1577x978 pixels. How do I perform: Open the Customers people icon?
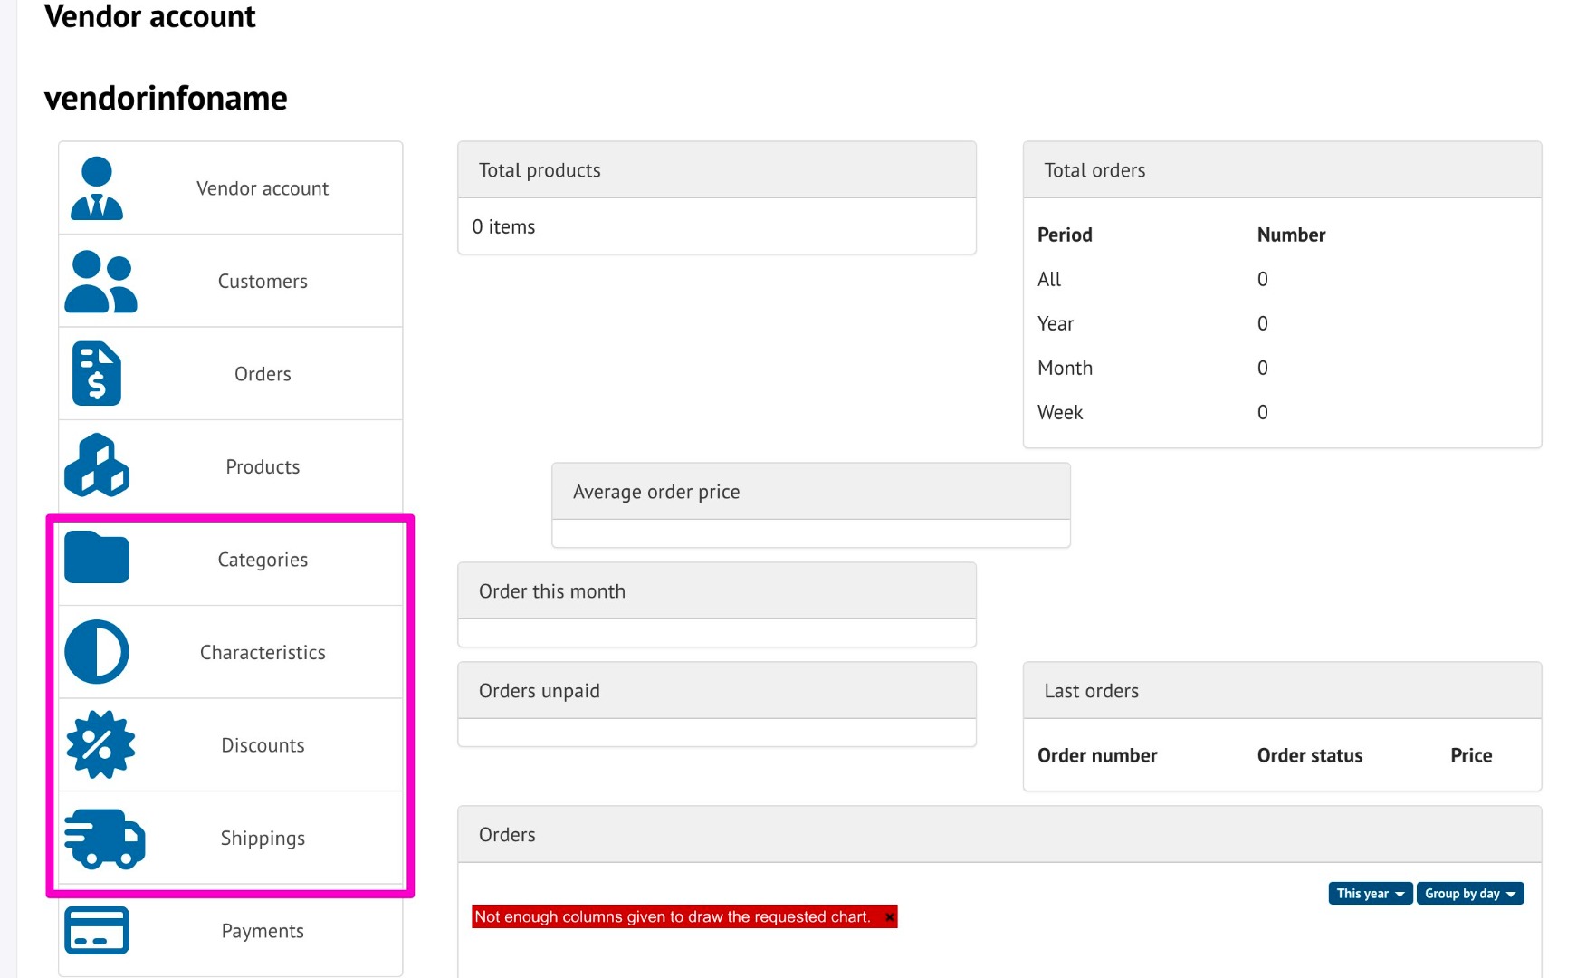click(100, 282)
